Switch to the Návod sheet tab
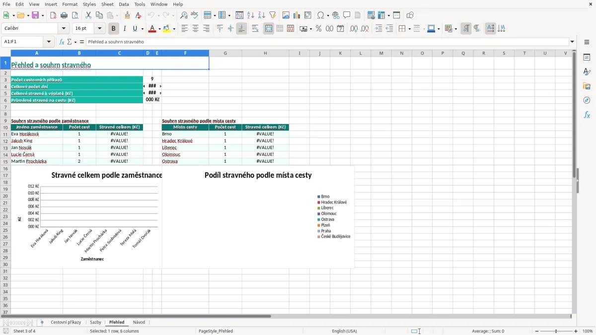The height and width of the screenshot is (335, 596). click(139, 322)
